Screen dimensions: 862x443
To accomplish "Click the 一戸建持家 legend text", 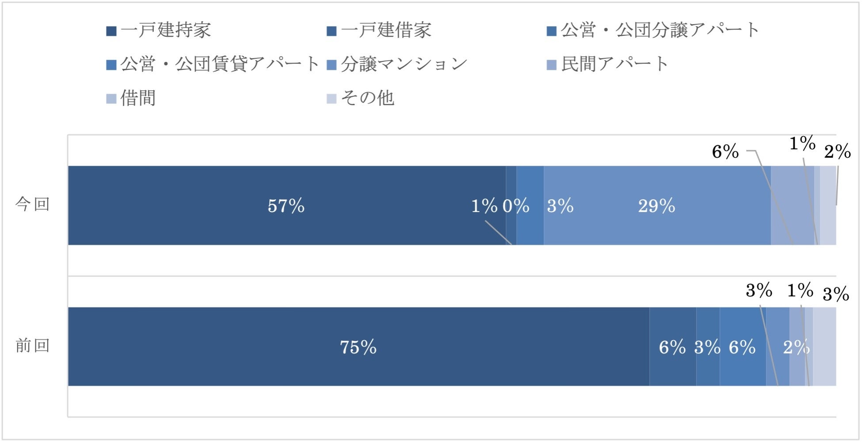I will (166, 31).
